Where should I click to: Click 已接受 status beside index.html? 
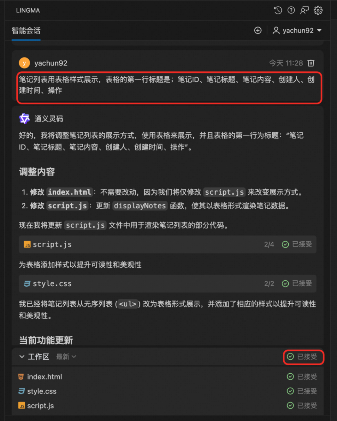click(x=302, y=377)
